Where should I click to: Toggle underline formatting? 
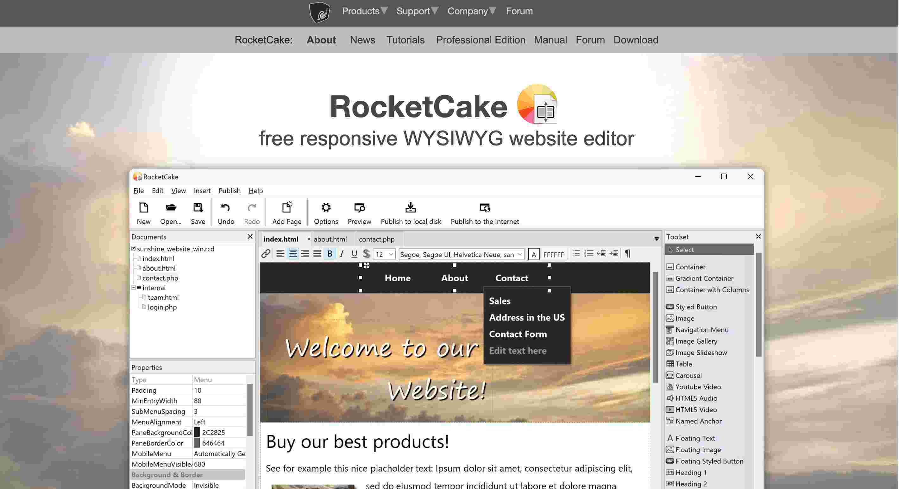[354, 254]
